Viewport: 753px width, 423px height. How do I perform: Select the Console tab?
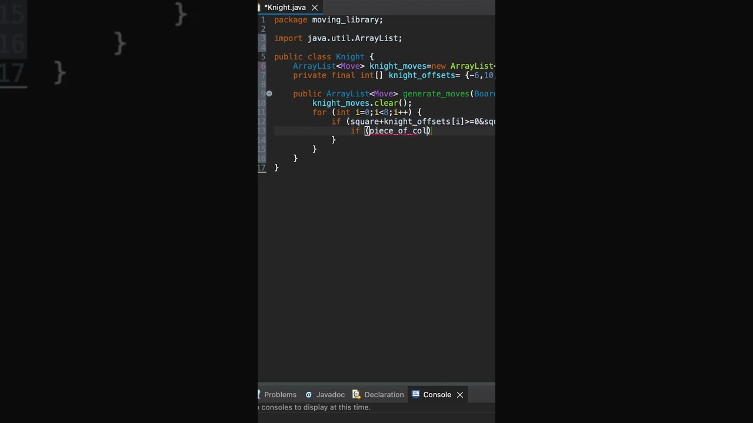pyautogui.click(x=437, y=395)
